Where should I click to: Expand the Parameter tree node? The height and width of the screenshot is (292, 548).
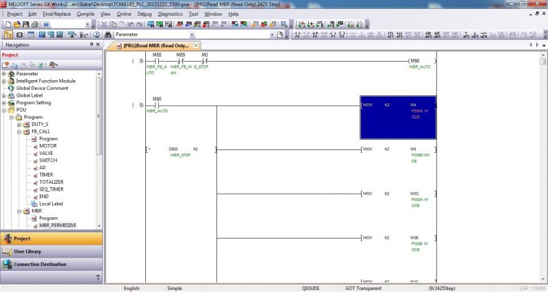point(4,73)
